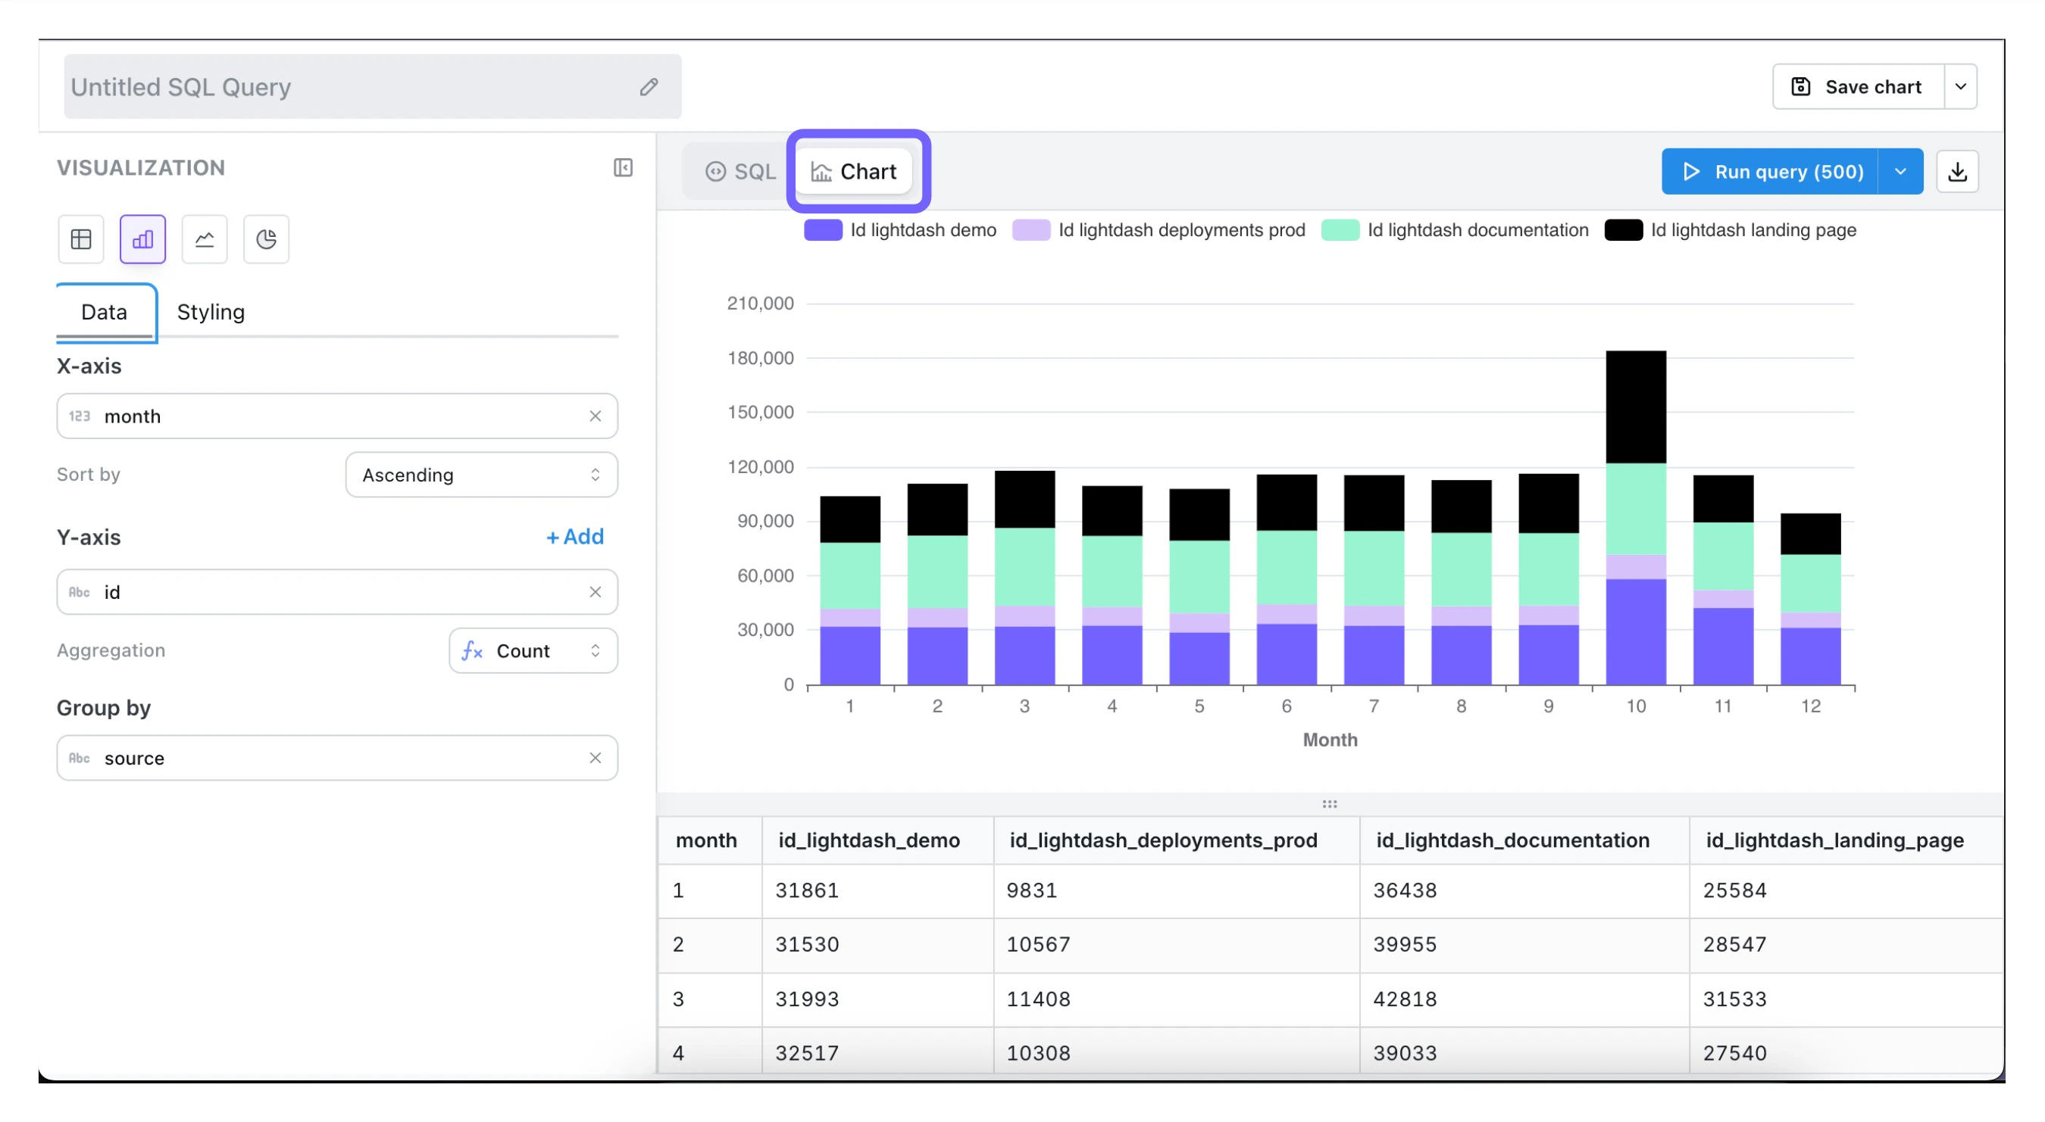
Task: Select the bar chart visualization icon
Action: point(143,238)
